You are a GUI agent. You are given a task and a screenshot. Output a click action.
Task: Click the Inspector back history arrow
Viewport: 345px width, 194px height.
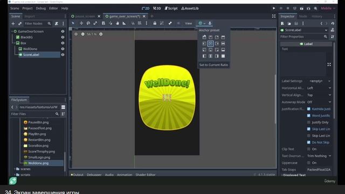(321, 24)
